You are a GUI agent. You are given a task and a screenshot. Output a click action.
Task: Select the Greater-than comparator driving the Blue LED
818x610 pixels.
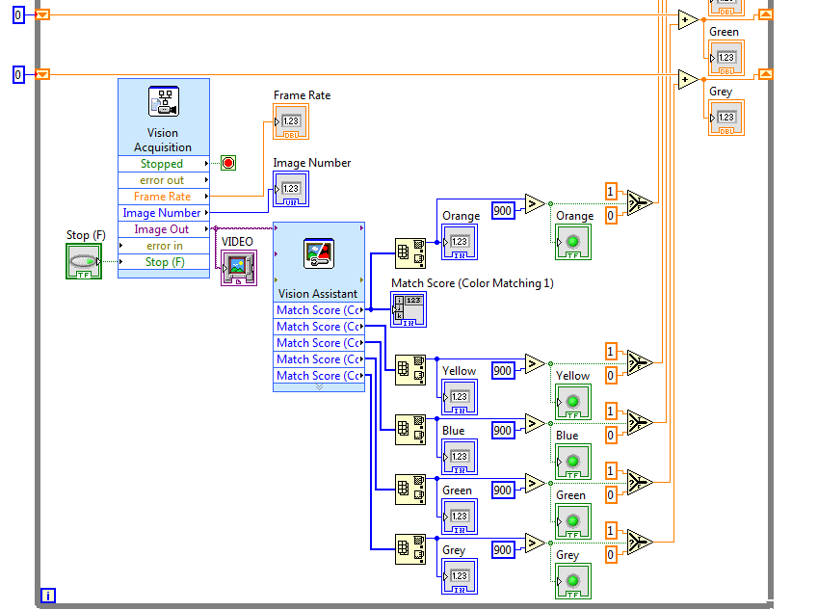tap(535, 423)
